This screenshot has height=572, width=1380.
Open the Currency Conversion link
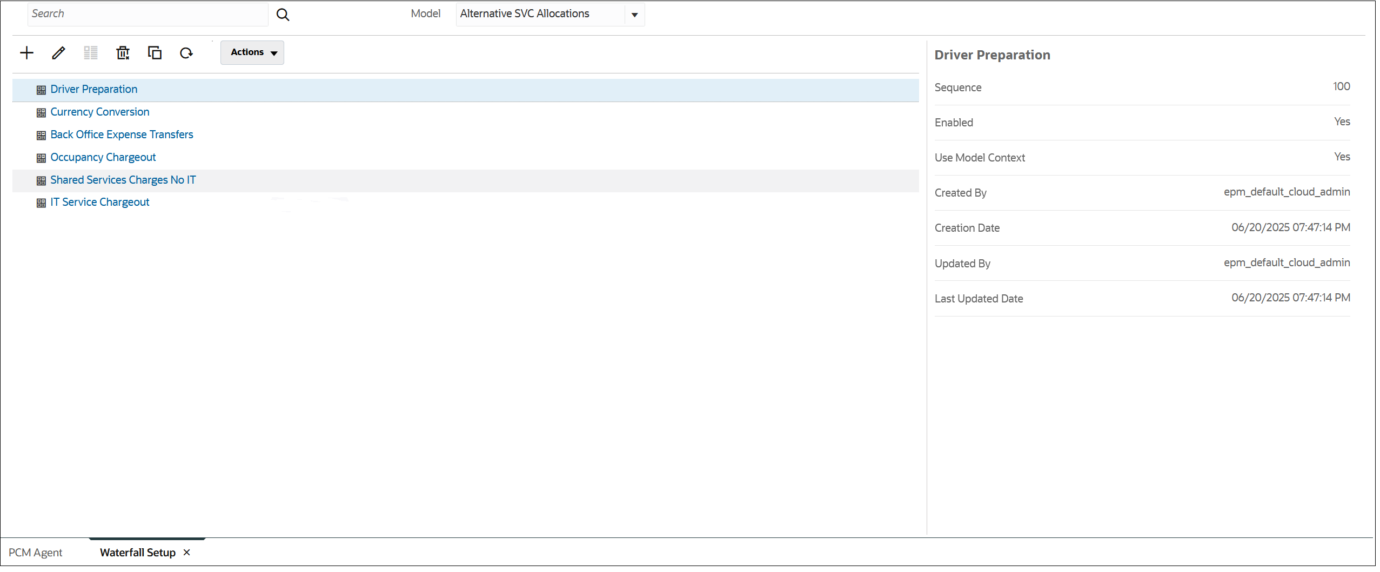click(x=100, y=112)
